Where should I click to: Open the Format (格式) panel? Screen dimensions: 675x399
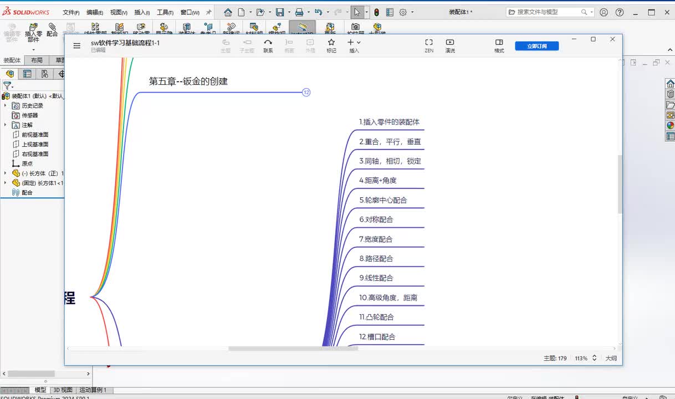[x=499, y=45]
